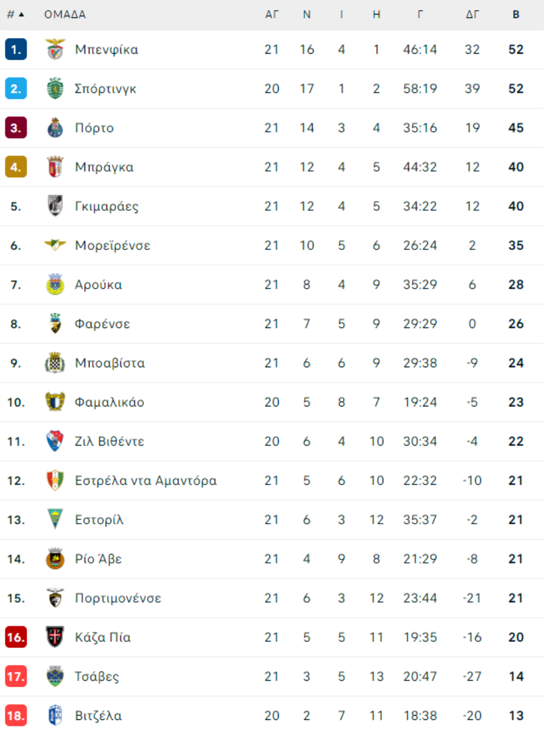This screenshot has width=544, height=735.
Task: Click the Μποαβίστα checkered crest icon
Action: 55,363
